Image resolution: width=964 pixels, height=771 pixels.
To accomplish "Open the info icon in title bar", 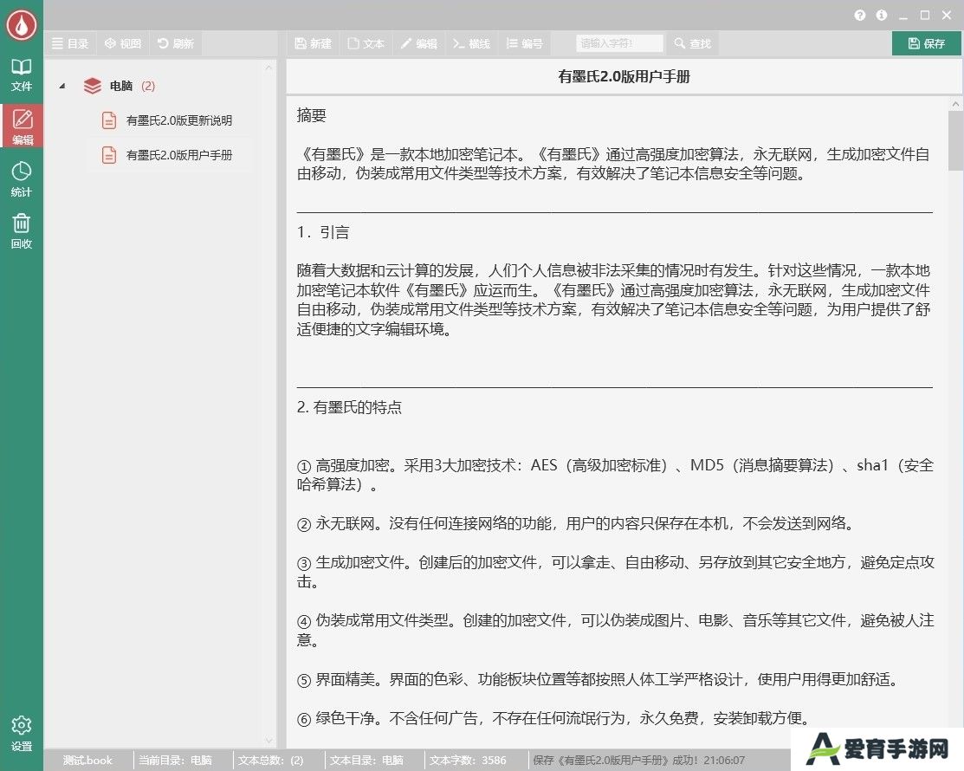I will point(882,16).
